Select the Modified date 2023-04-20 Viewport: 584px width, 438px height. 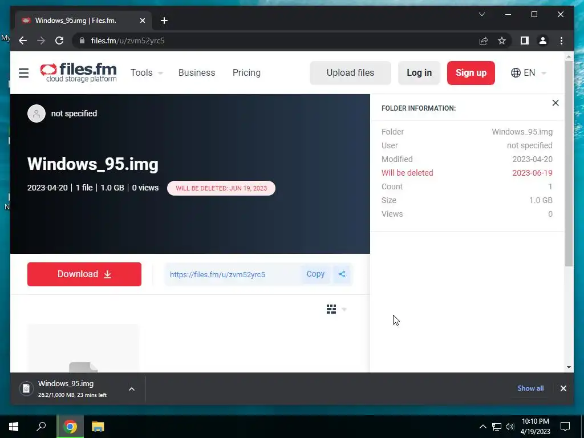click(x=532, y=159)
